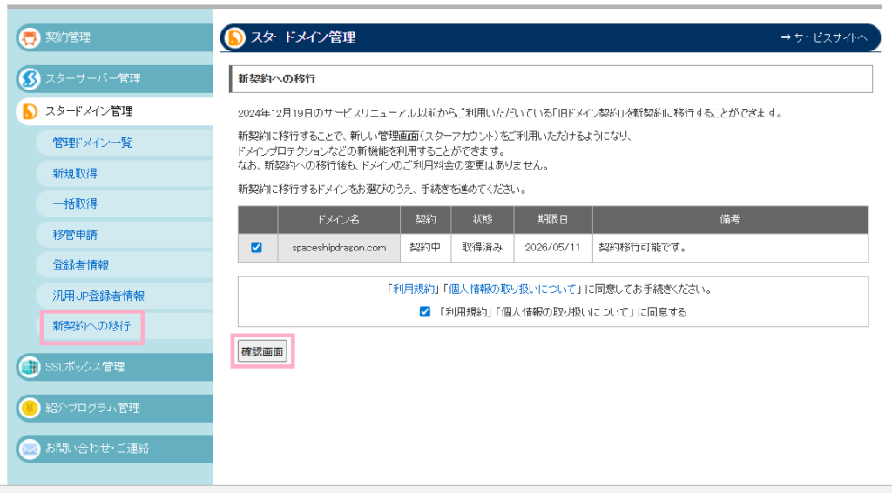Expand the SSLボックス管理 section
Image resolution: width=892 pixels, height=493 pixels.
84,367
